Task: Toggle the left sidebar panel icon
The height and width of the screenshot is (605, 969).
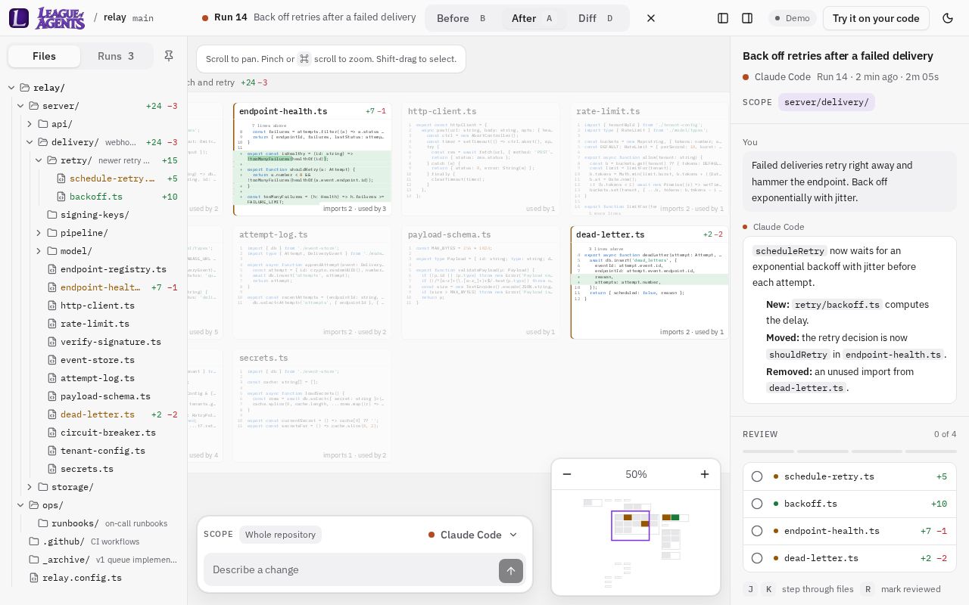Action: pyautogui.click(x=723, y=18)
